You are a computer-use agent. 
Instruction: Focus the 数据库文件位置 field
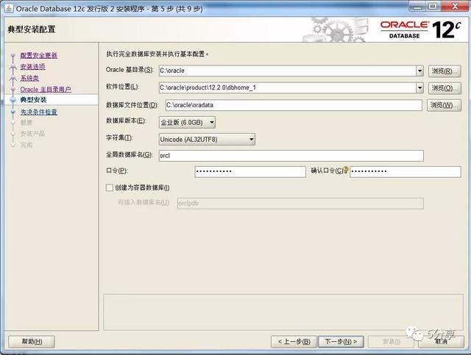coord(294,105)
